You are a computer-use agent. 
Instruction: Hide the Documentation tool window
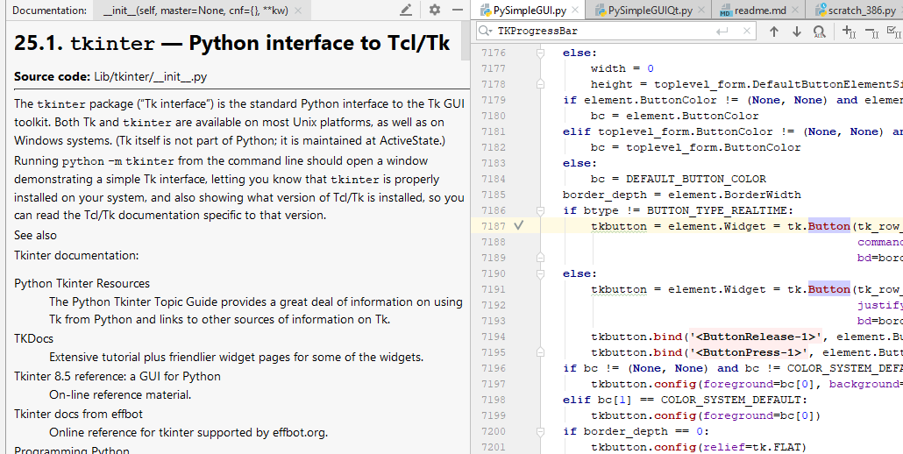458,10
